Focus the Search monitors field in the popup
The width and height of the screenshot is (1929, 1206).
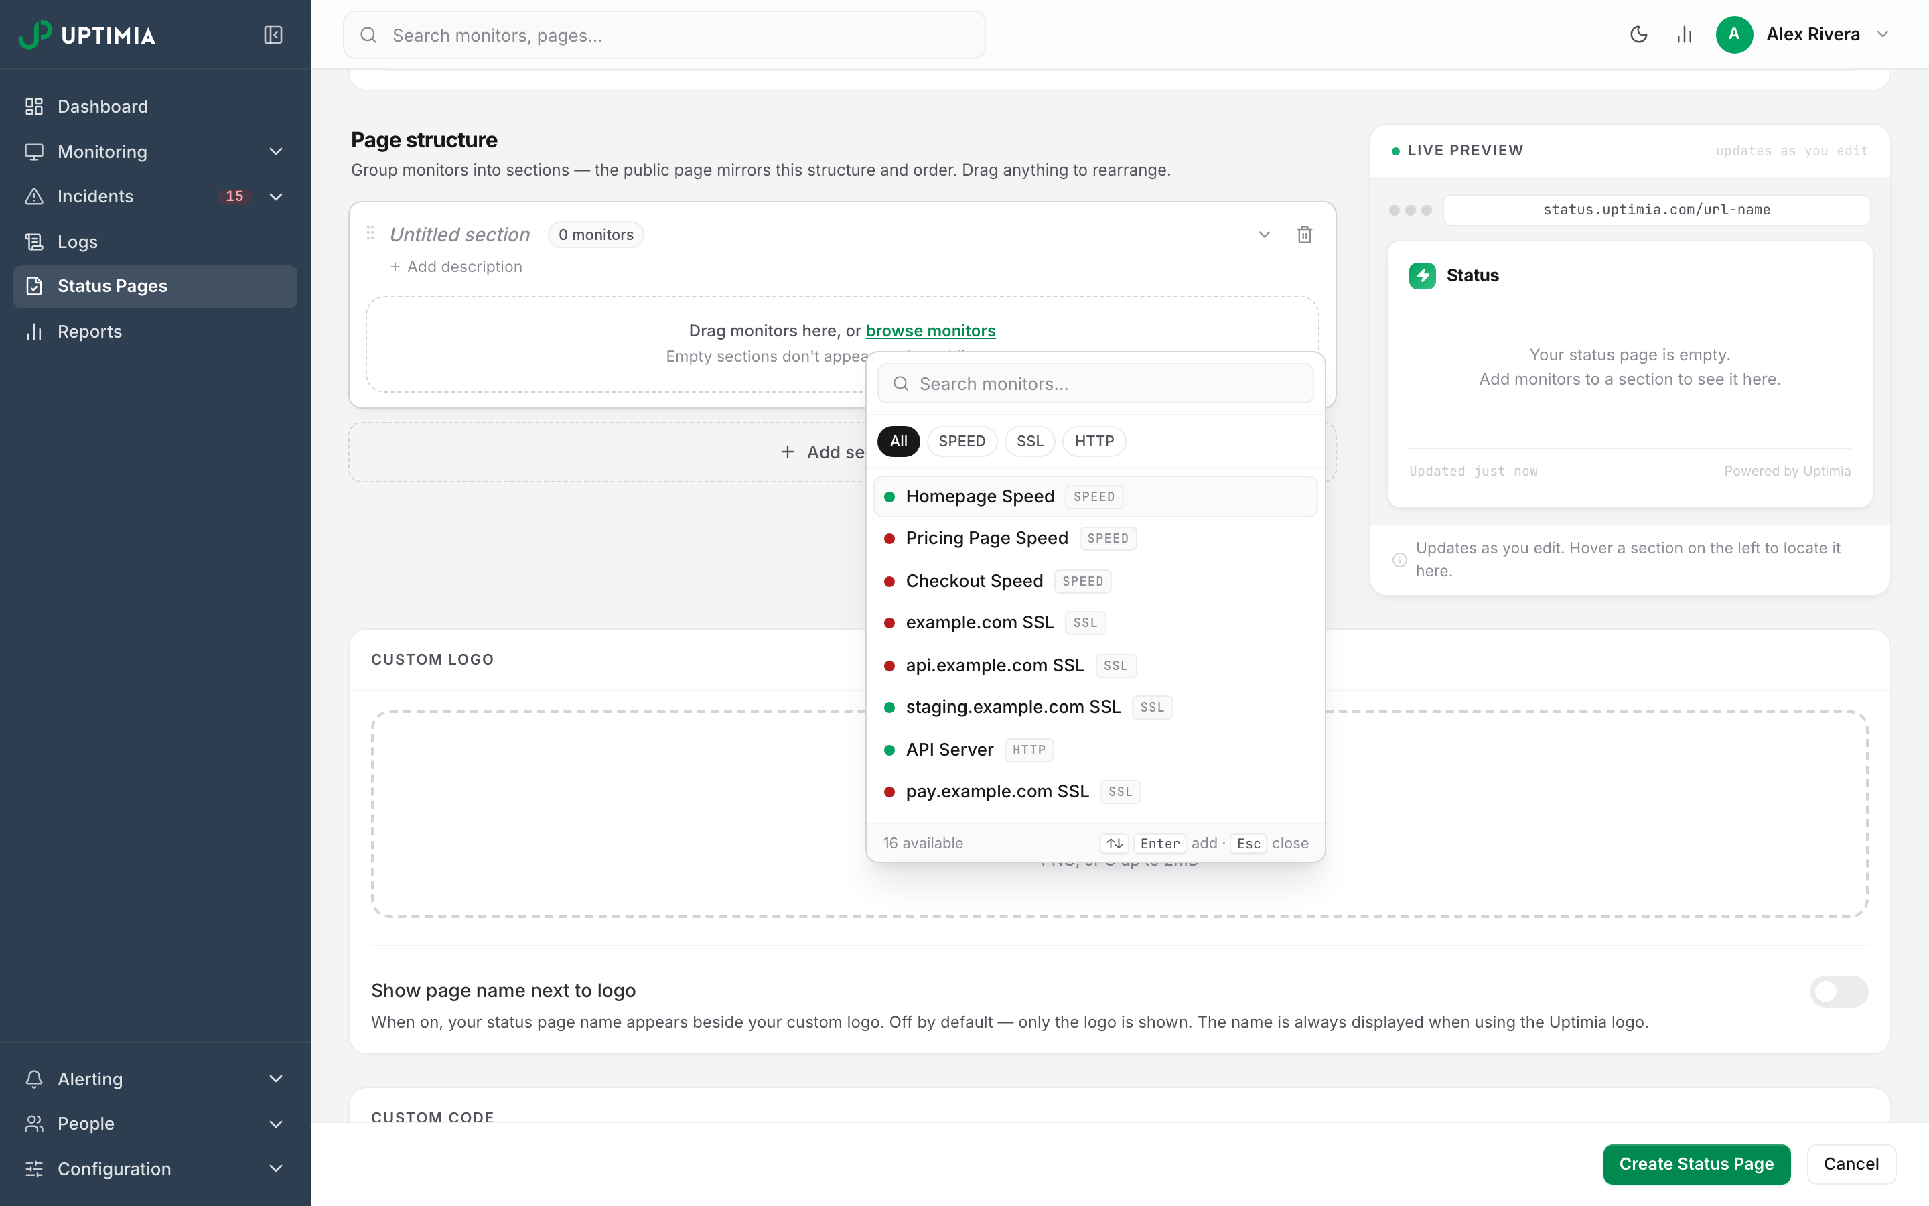1095,384
